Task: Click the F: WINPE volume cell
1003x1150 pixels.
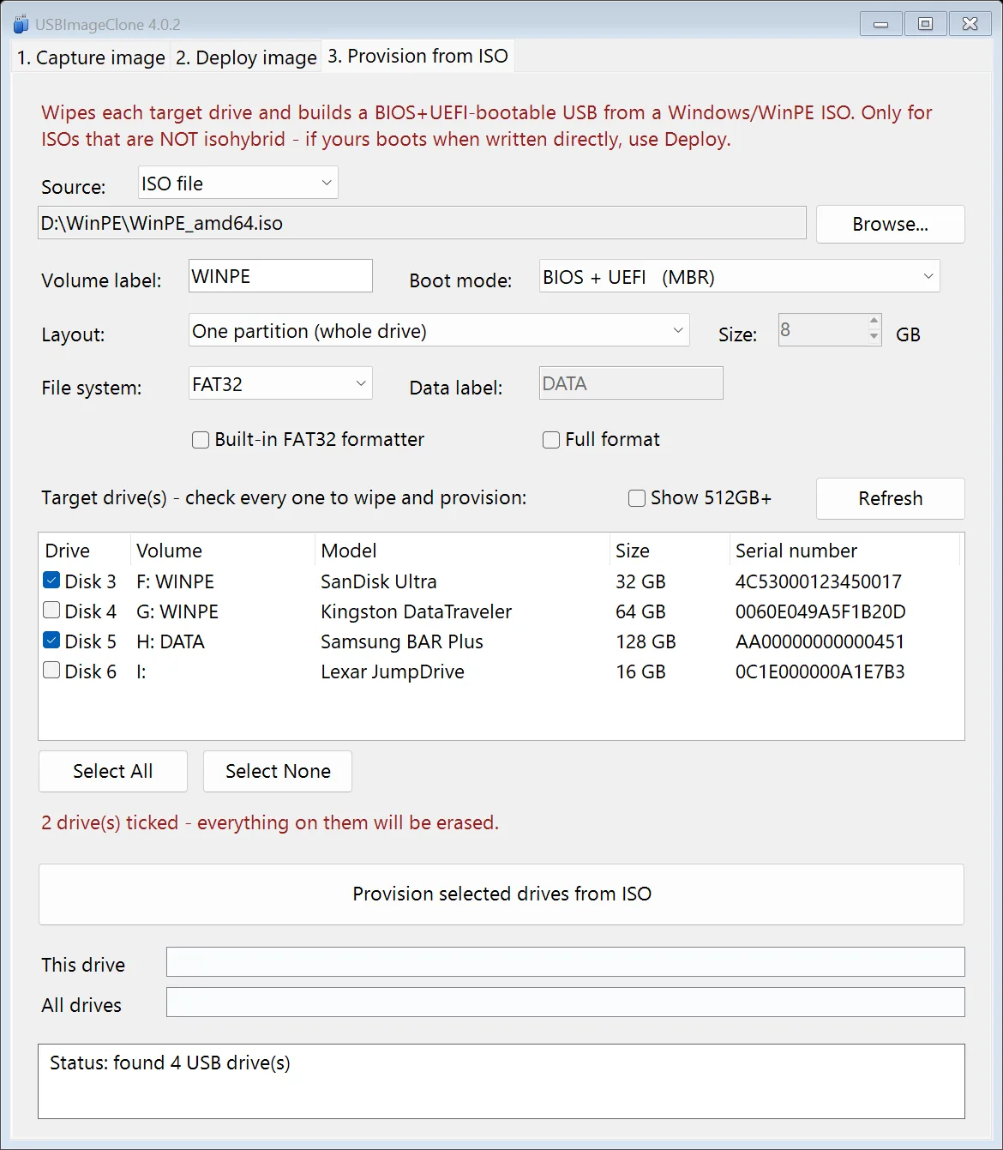Action: click(x=175, y=581)
